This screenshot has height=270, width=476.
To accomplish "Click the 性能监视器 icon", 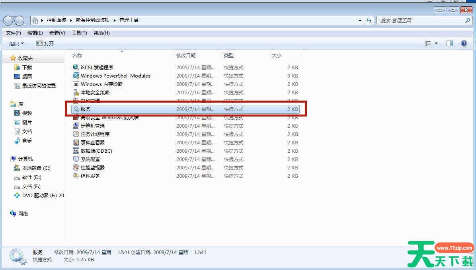I will [76, 167].
